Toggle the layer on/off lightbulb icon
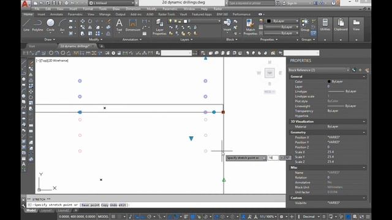 coord(170,21)
